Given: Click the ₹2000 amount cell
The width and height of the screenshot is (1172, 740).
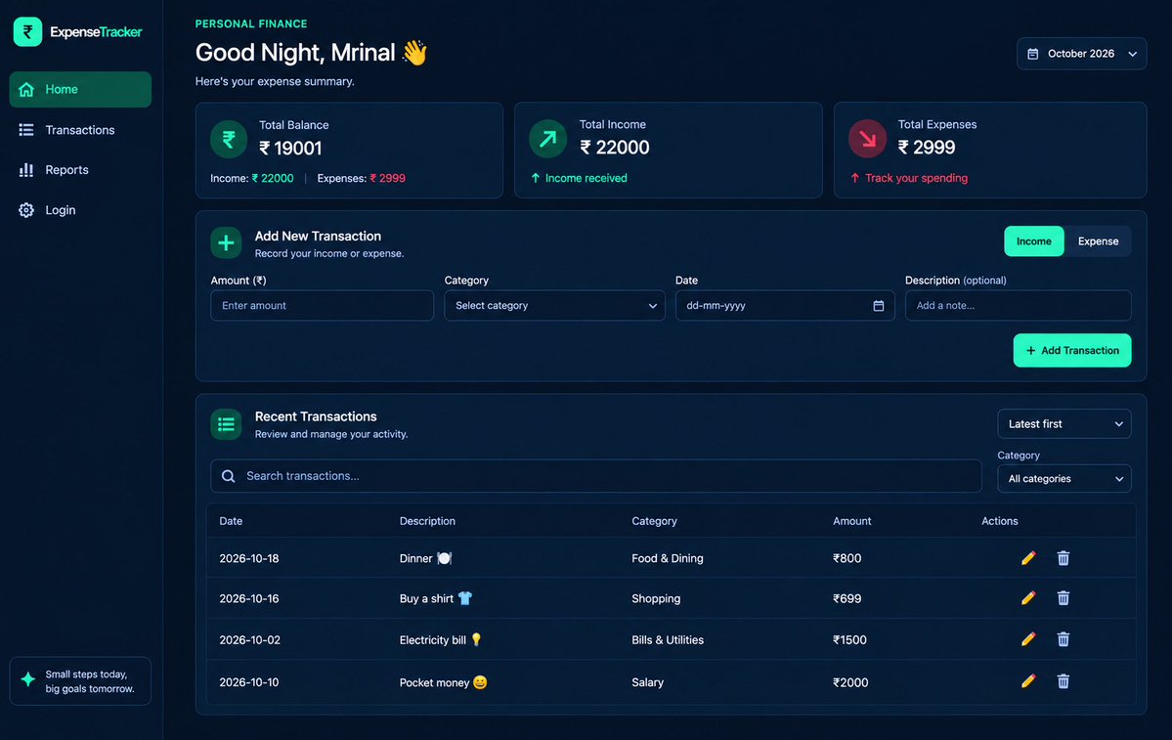Looking at the screenshot, I should pyautogui.click(x=850, y=682).
